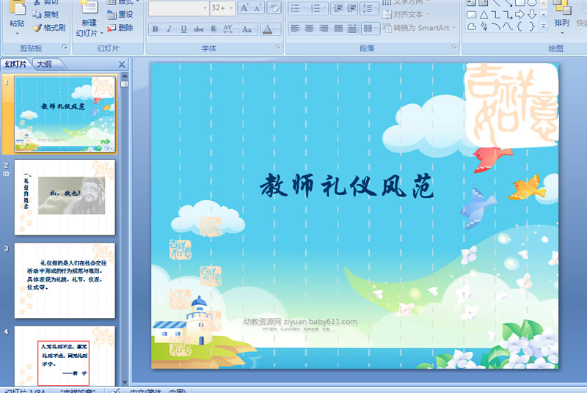
Task: Open the Paste (粘贴) dropdown arrow
Action: click(16, 33)
